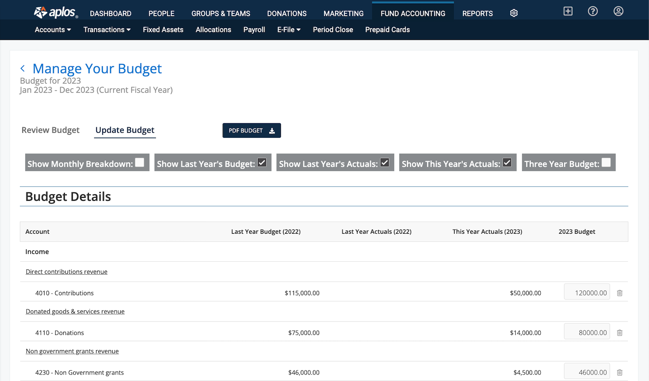Click the 4010 Contributions 2023 budget field
This screenshot has width=649, height=381.
(x=587, y=293)
